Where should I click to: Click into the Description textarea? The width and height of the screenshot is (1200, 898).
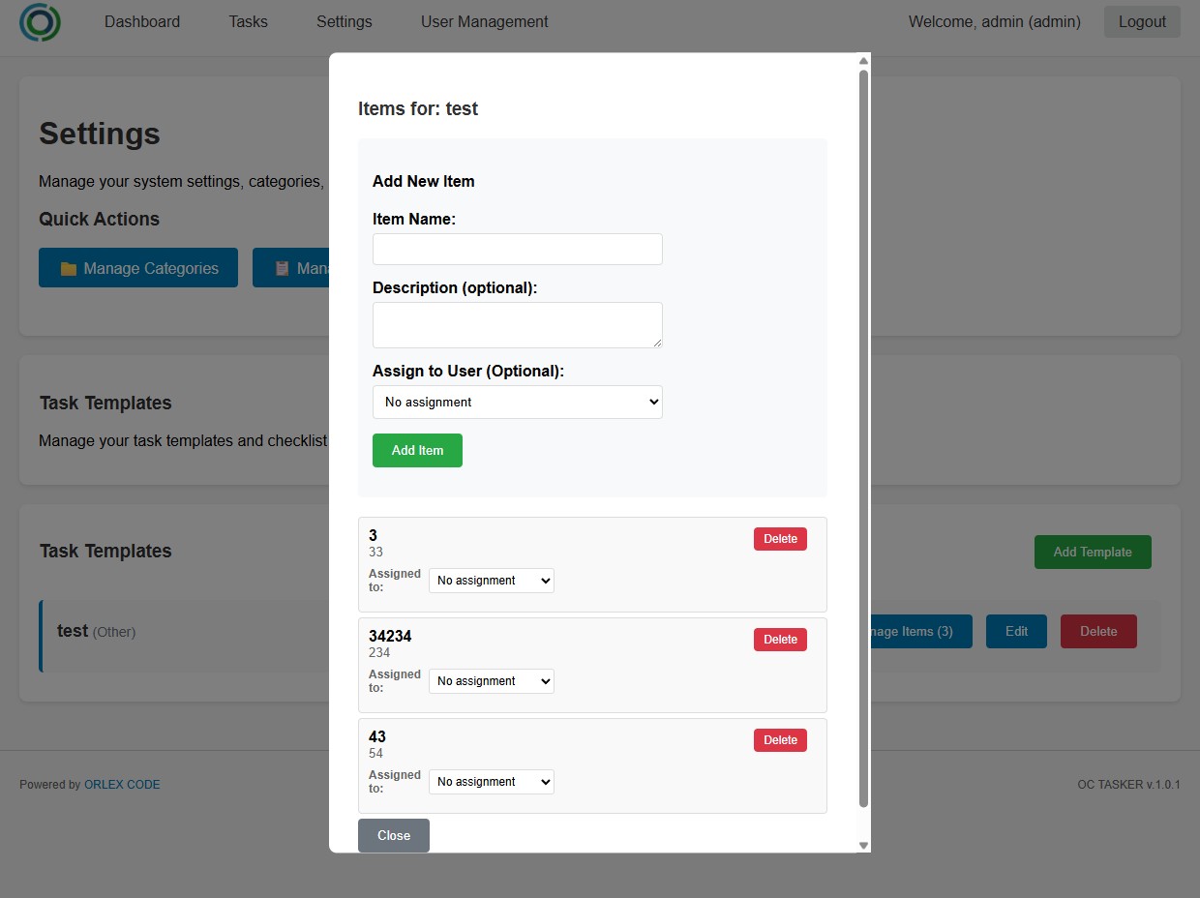click(517, 325)
